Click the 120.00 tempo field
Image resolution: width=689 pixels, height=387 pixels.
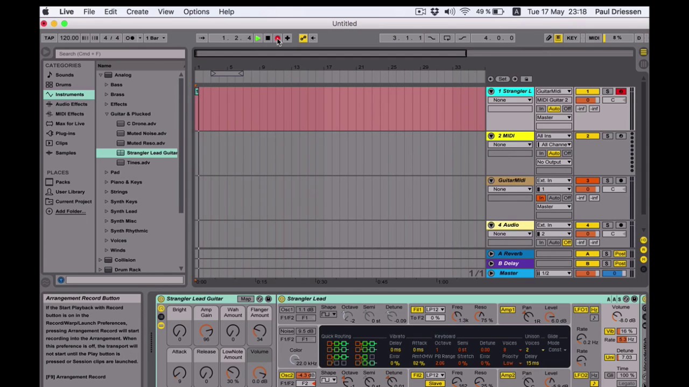69,38
